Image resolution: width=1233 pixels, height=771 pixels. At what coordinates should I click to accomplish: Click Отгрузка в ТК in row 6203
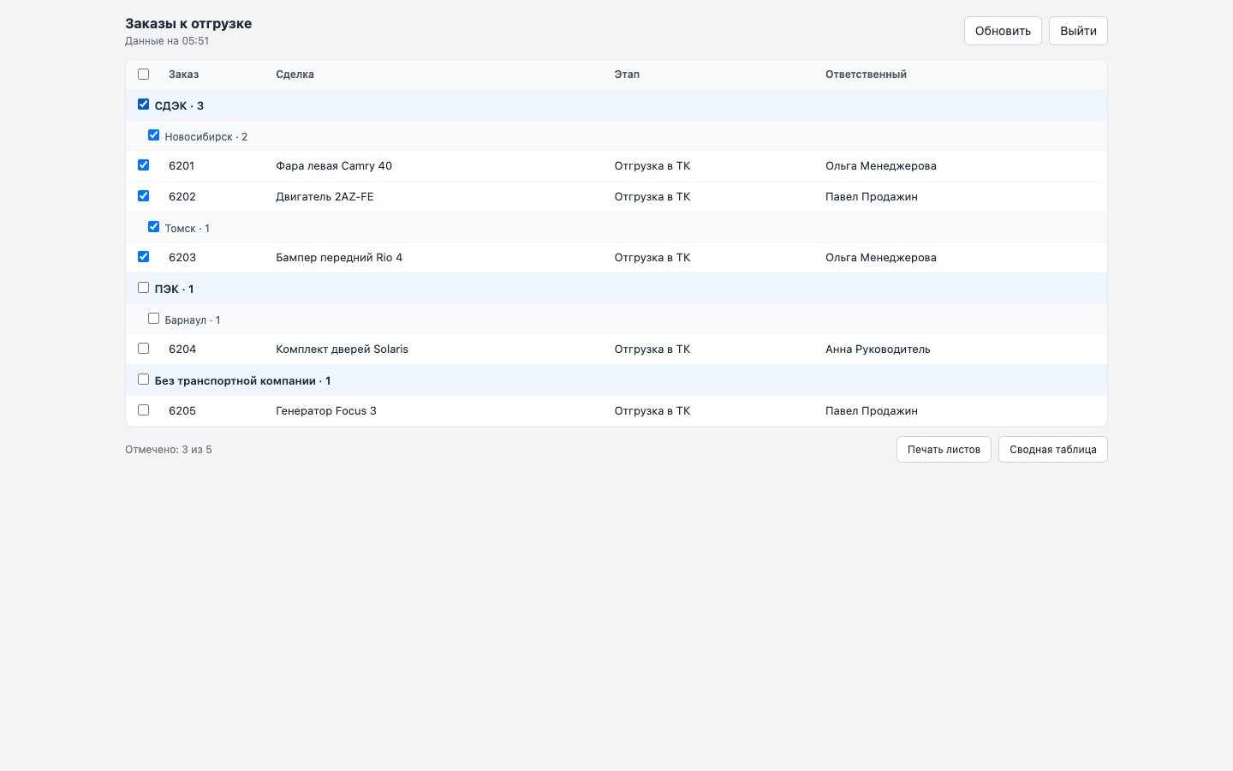(x=652, y=258)
